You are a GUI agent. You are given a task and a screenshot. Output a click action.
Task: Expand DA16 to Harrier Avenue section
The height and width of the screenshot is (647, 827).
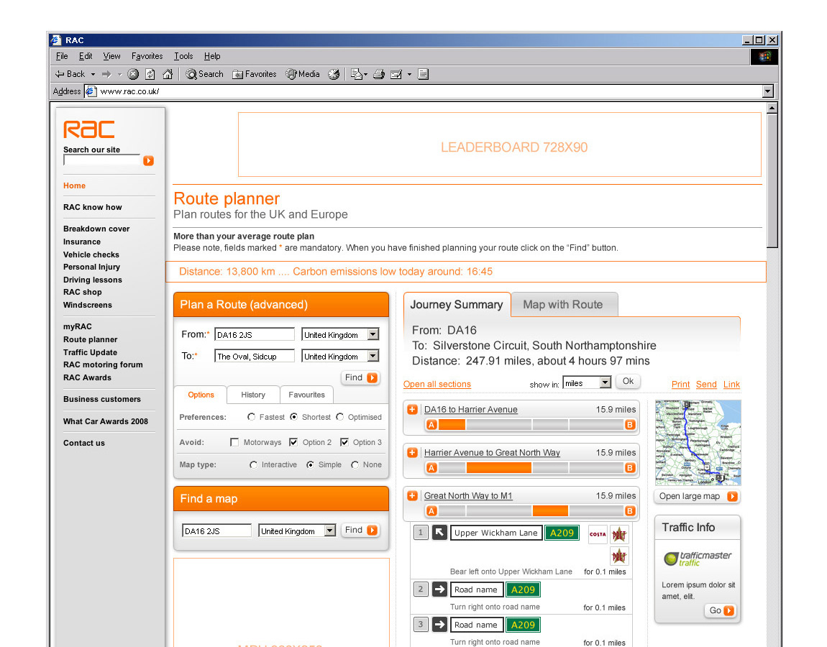pyautogui.click(x=413, y=409)
